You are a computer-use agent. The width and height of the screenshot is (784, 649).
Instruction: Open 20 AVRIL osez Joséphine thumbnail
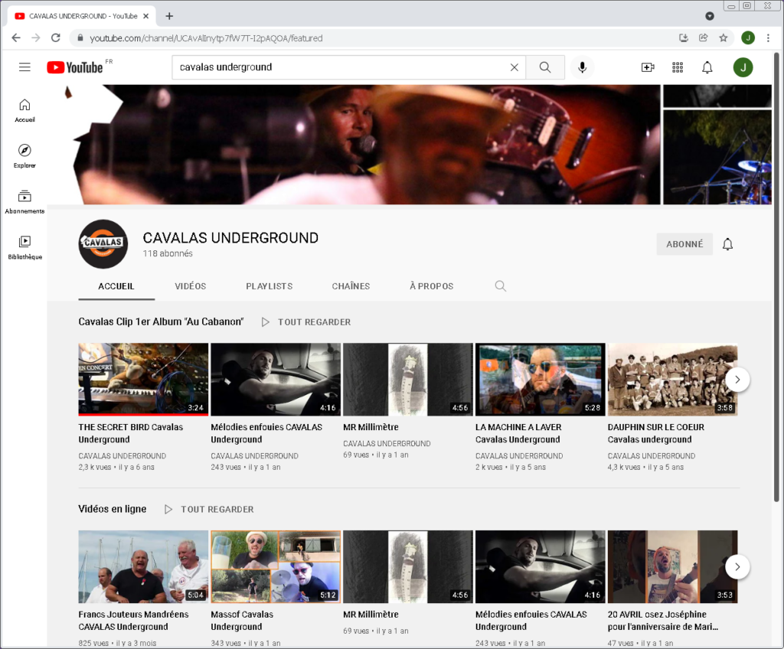(x=672, y=566)
